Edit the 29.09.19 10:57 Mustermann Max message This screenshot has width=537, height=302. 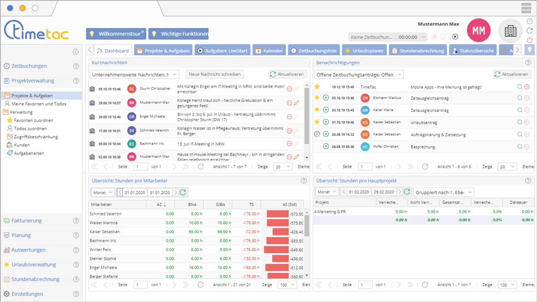pyautogui.click(x=296, y=102)
